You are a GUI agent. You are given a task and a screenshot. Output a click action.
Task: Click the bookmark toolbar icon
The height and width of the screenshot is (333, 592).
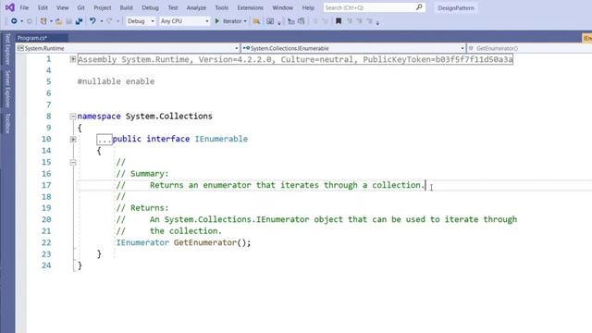tap(339, 21)
